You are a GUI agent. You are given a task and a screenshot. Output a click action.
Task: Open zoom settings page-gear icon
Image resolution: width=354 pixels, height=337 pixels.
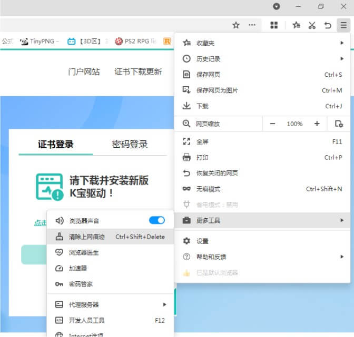click(339, 124)
